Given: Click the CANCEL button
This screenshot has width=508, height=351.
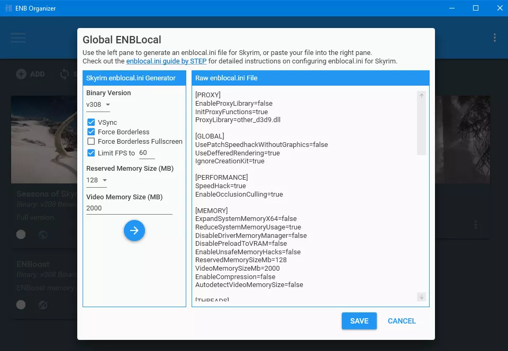Looking at the screenshot, I should coord(402,321).
